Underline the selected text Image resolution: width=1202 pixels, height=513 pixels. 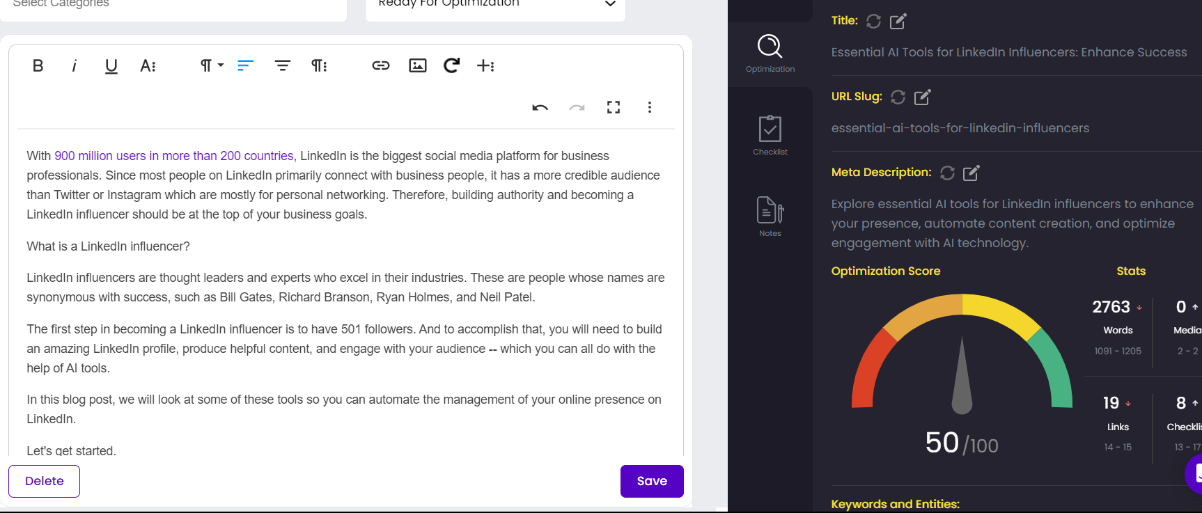point(111,65)
